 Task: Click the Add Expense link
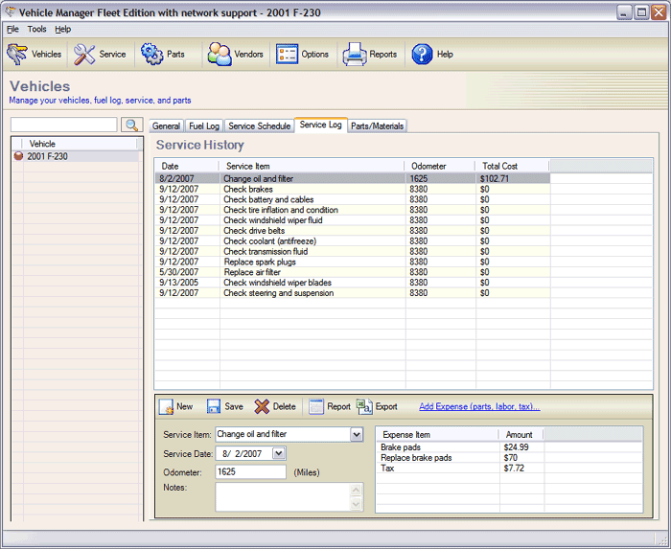tap(479, 406)
